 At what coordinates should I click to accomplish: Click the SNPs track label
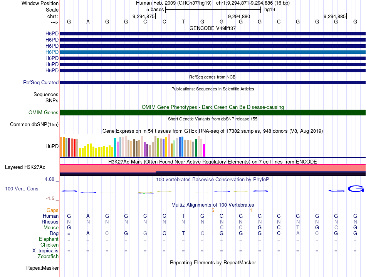tap(52, 100)
